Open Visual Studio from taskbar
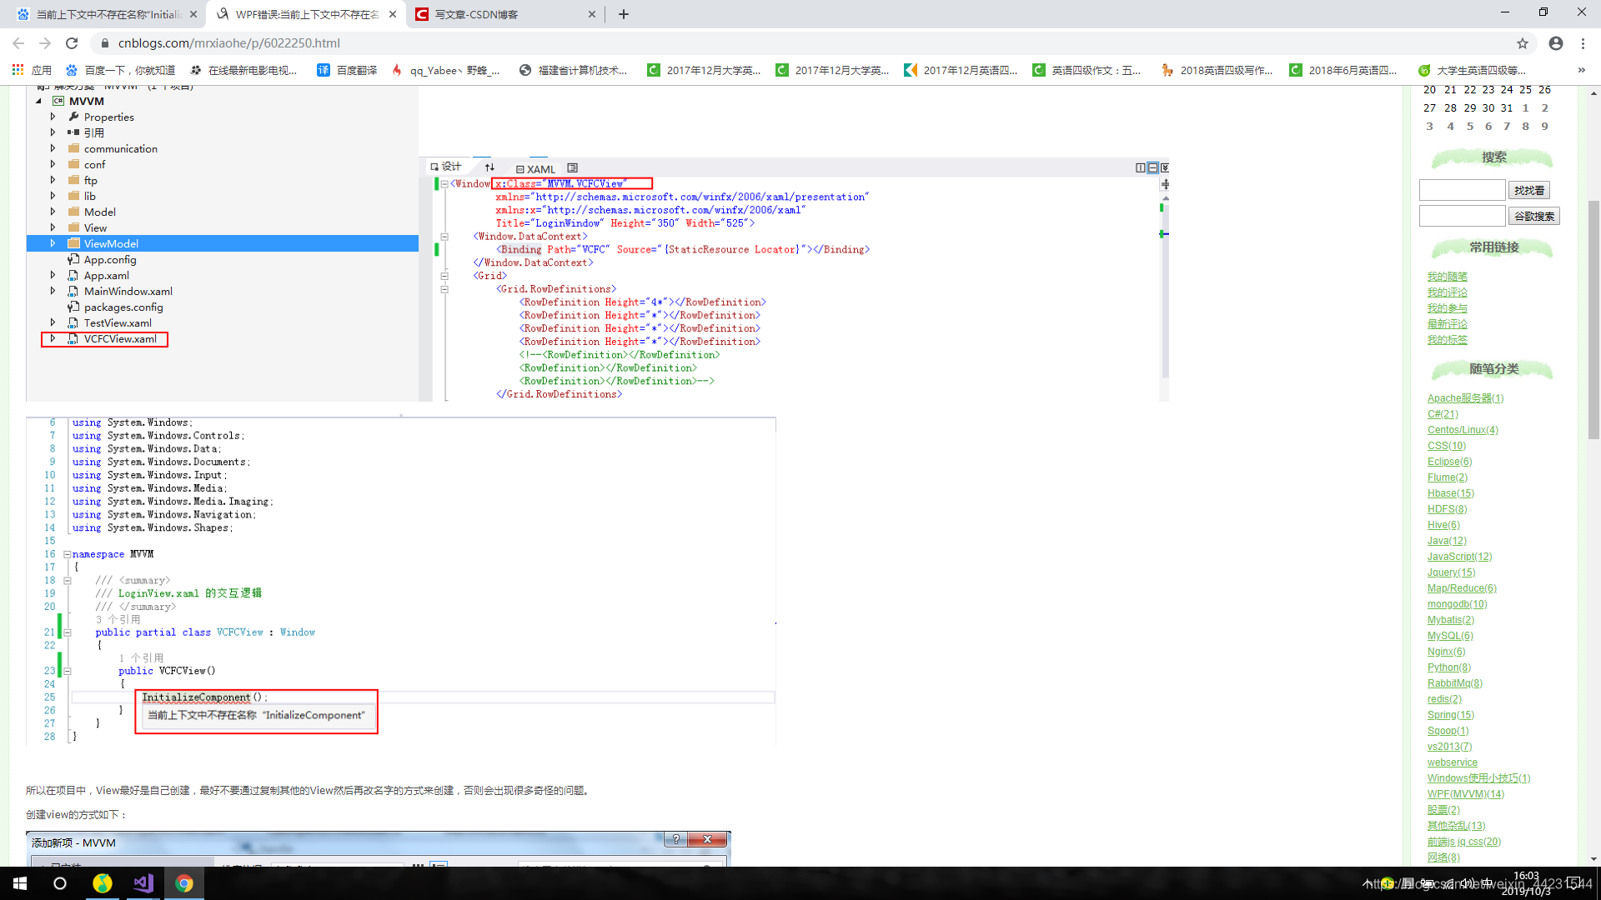Image resolution: width=1601 pixels, height=900 pixels. click(143, 883)
